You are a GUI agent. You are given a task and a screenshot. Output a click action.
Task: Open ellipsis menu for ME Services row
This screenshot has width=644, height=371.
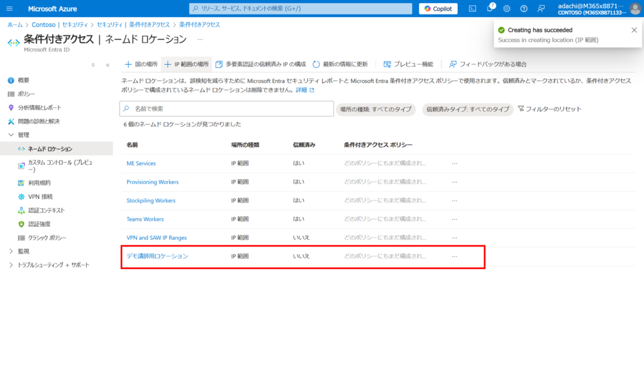click(455, 163)
